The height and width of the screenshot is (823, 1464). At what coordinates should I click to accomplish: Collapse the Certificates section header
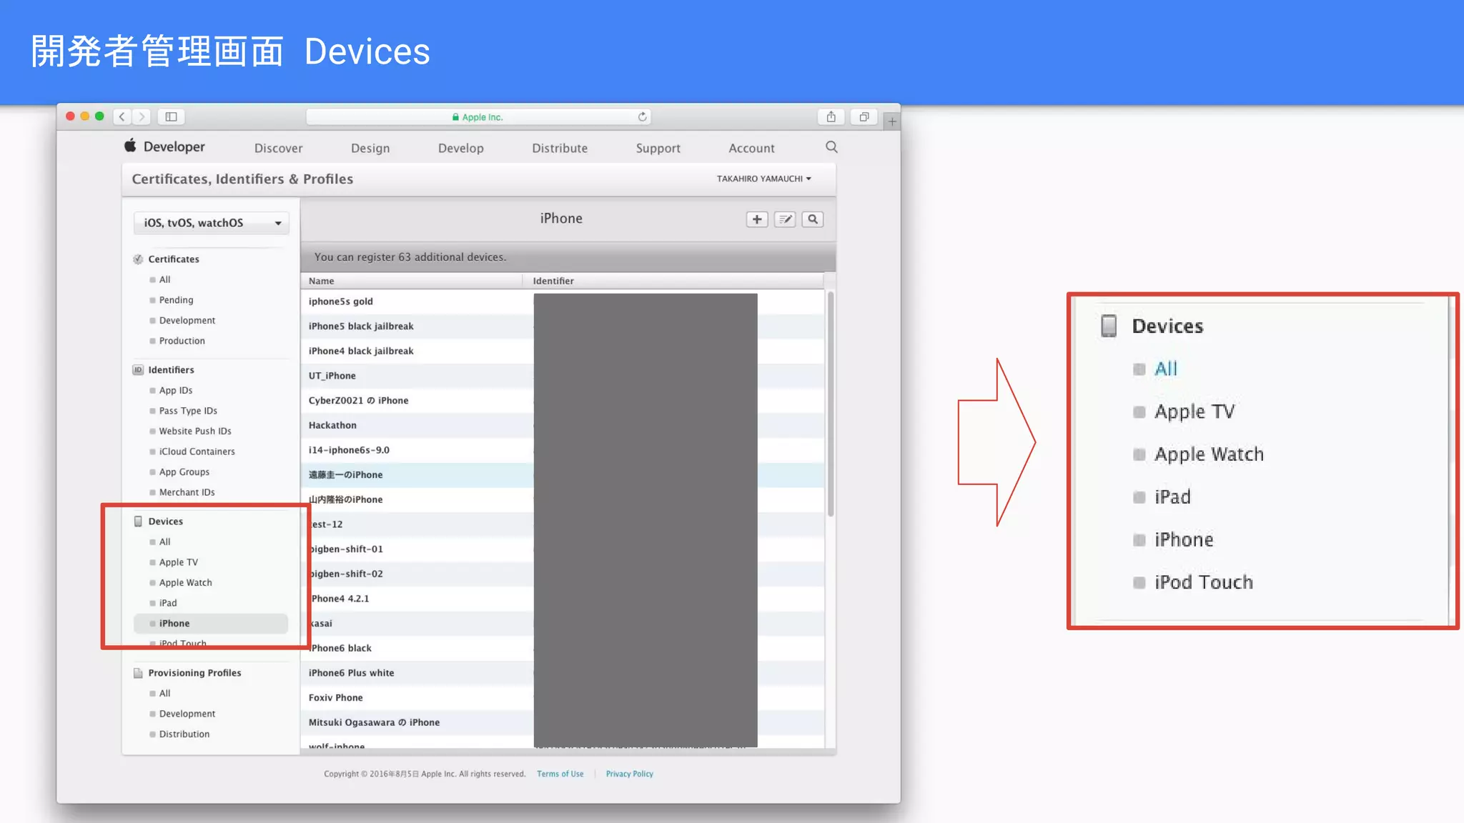173,259
